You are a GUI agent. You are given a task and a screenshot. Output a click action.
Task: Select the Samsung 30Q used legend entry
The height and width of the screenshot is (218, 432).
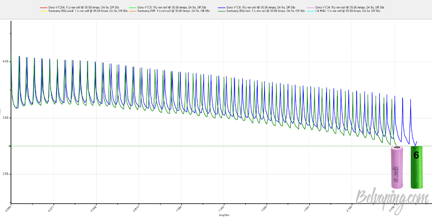(84, 11)
